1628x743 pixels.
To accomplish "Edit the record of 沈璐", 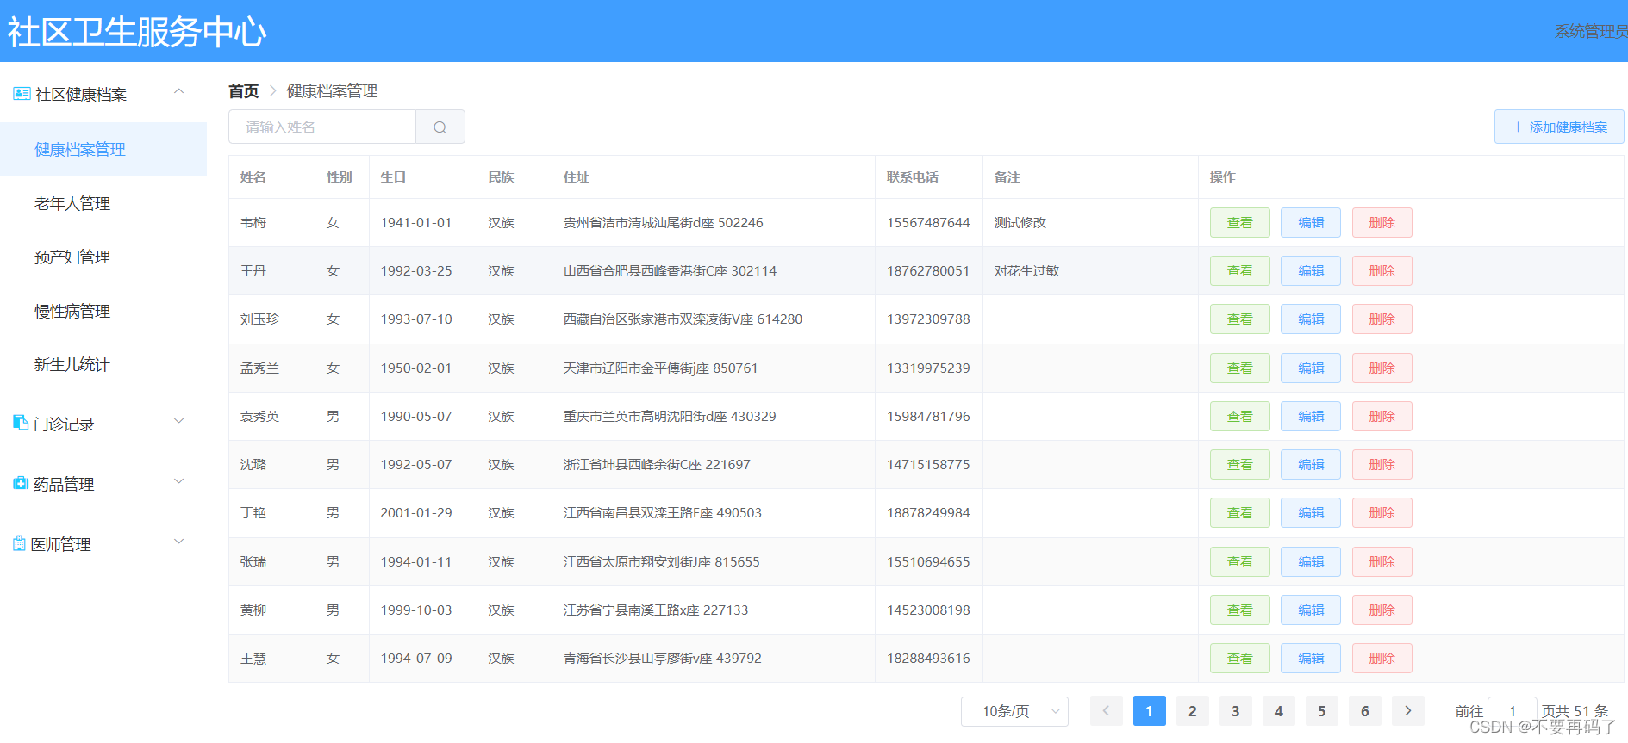I will pos(1311,465).
